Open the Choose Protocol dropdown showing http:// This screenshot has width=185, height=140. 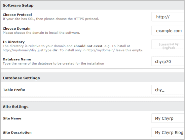168,17
